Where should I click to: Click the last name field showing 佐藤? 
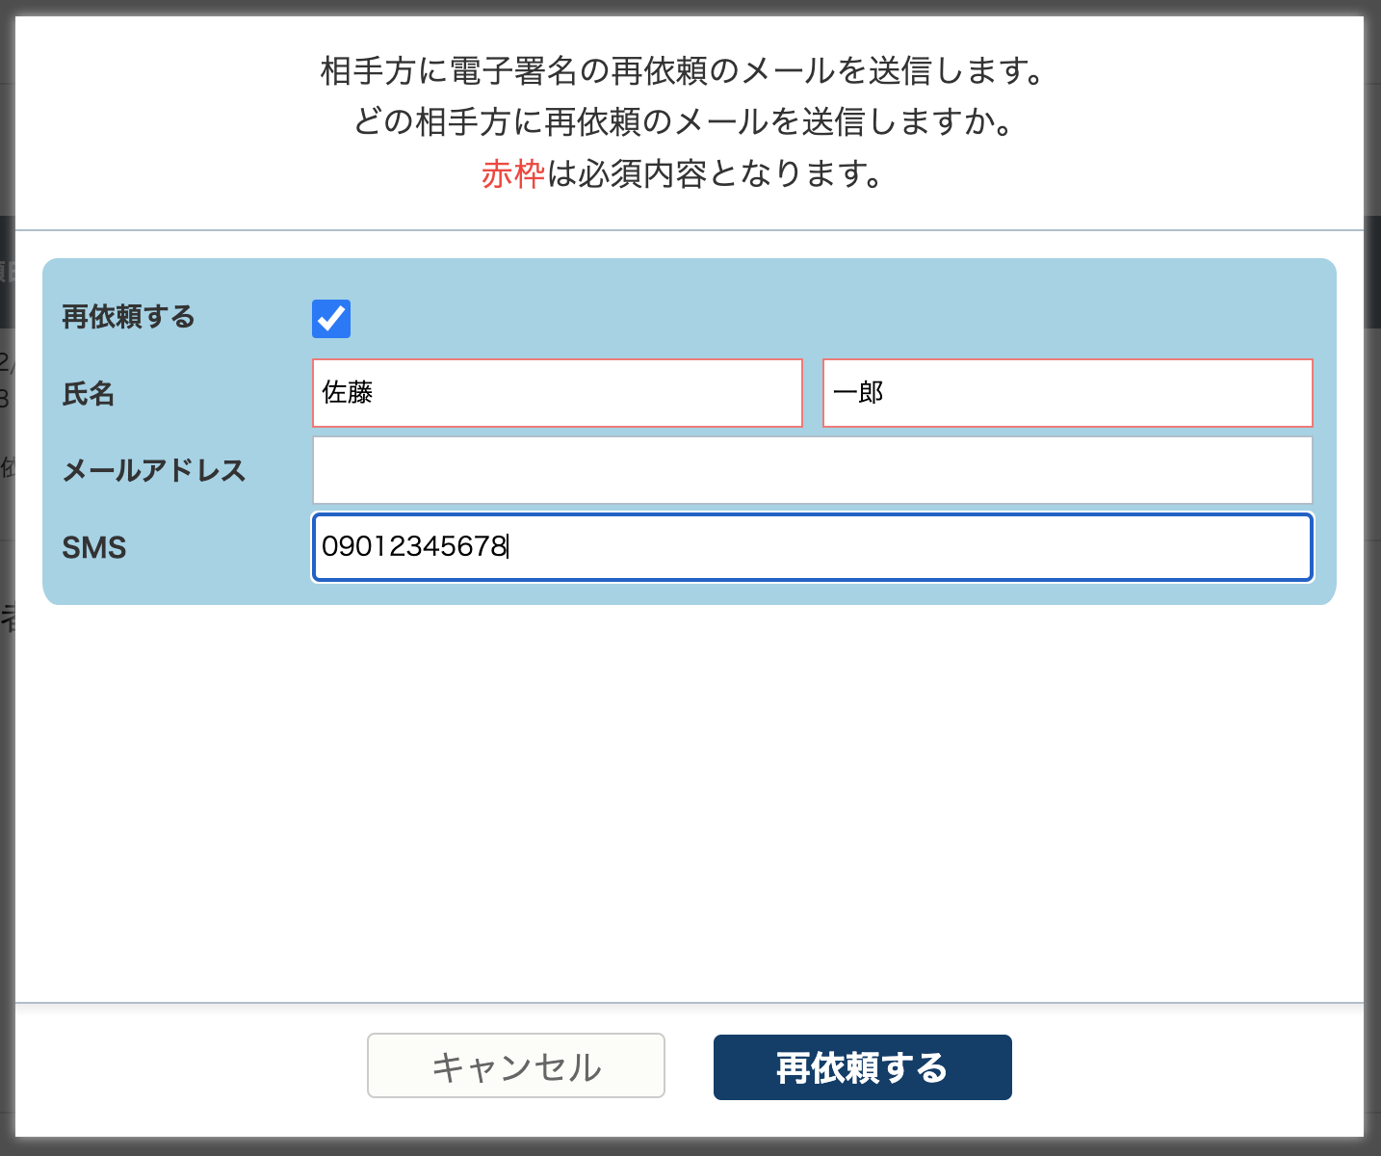click(557, 393)
